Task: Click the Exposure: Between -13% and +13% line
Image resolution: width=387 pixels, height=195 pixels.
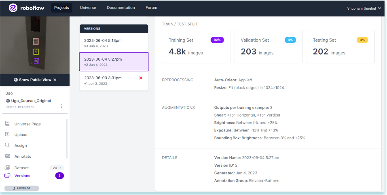Action: 246,130
